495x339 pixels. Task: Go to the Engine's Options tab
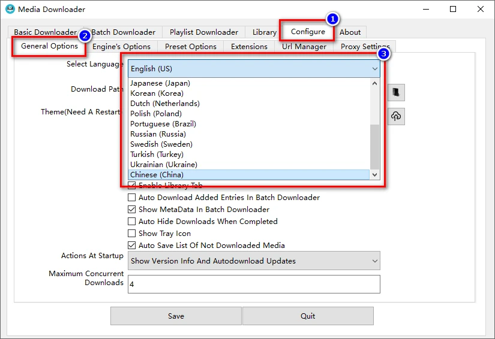click(121, 47)
